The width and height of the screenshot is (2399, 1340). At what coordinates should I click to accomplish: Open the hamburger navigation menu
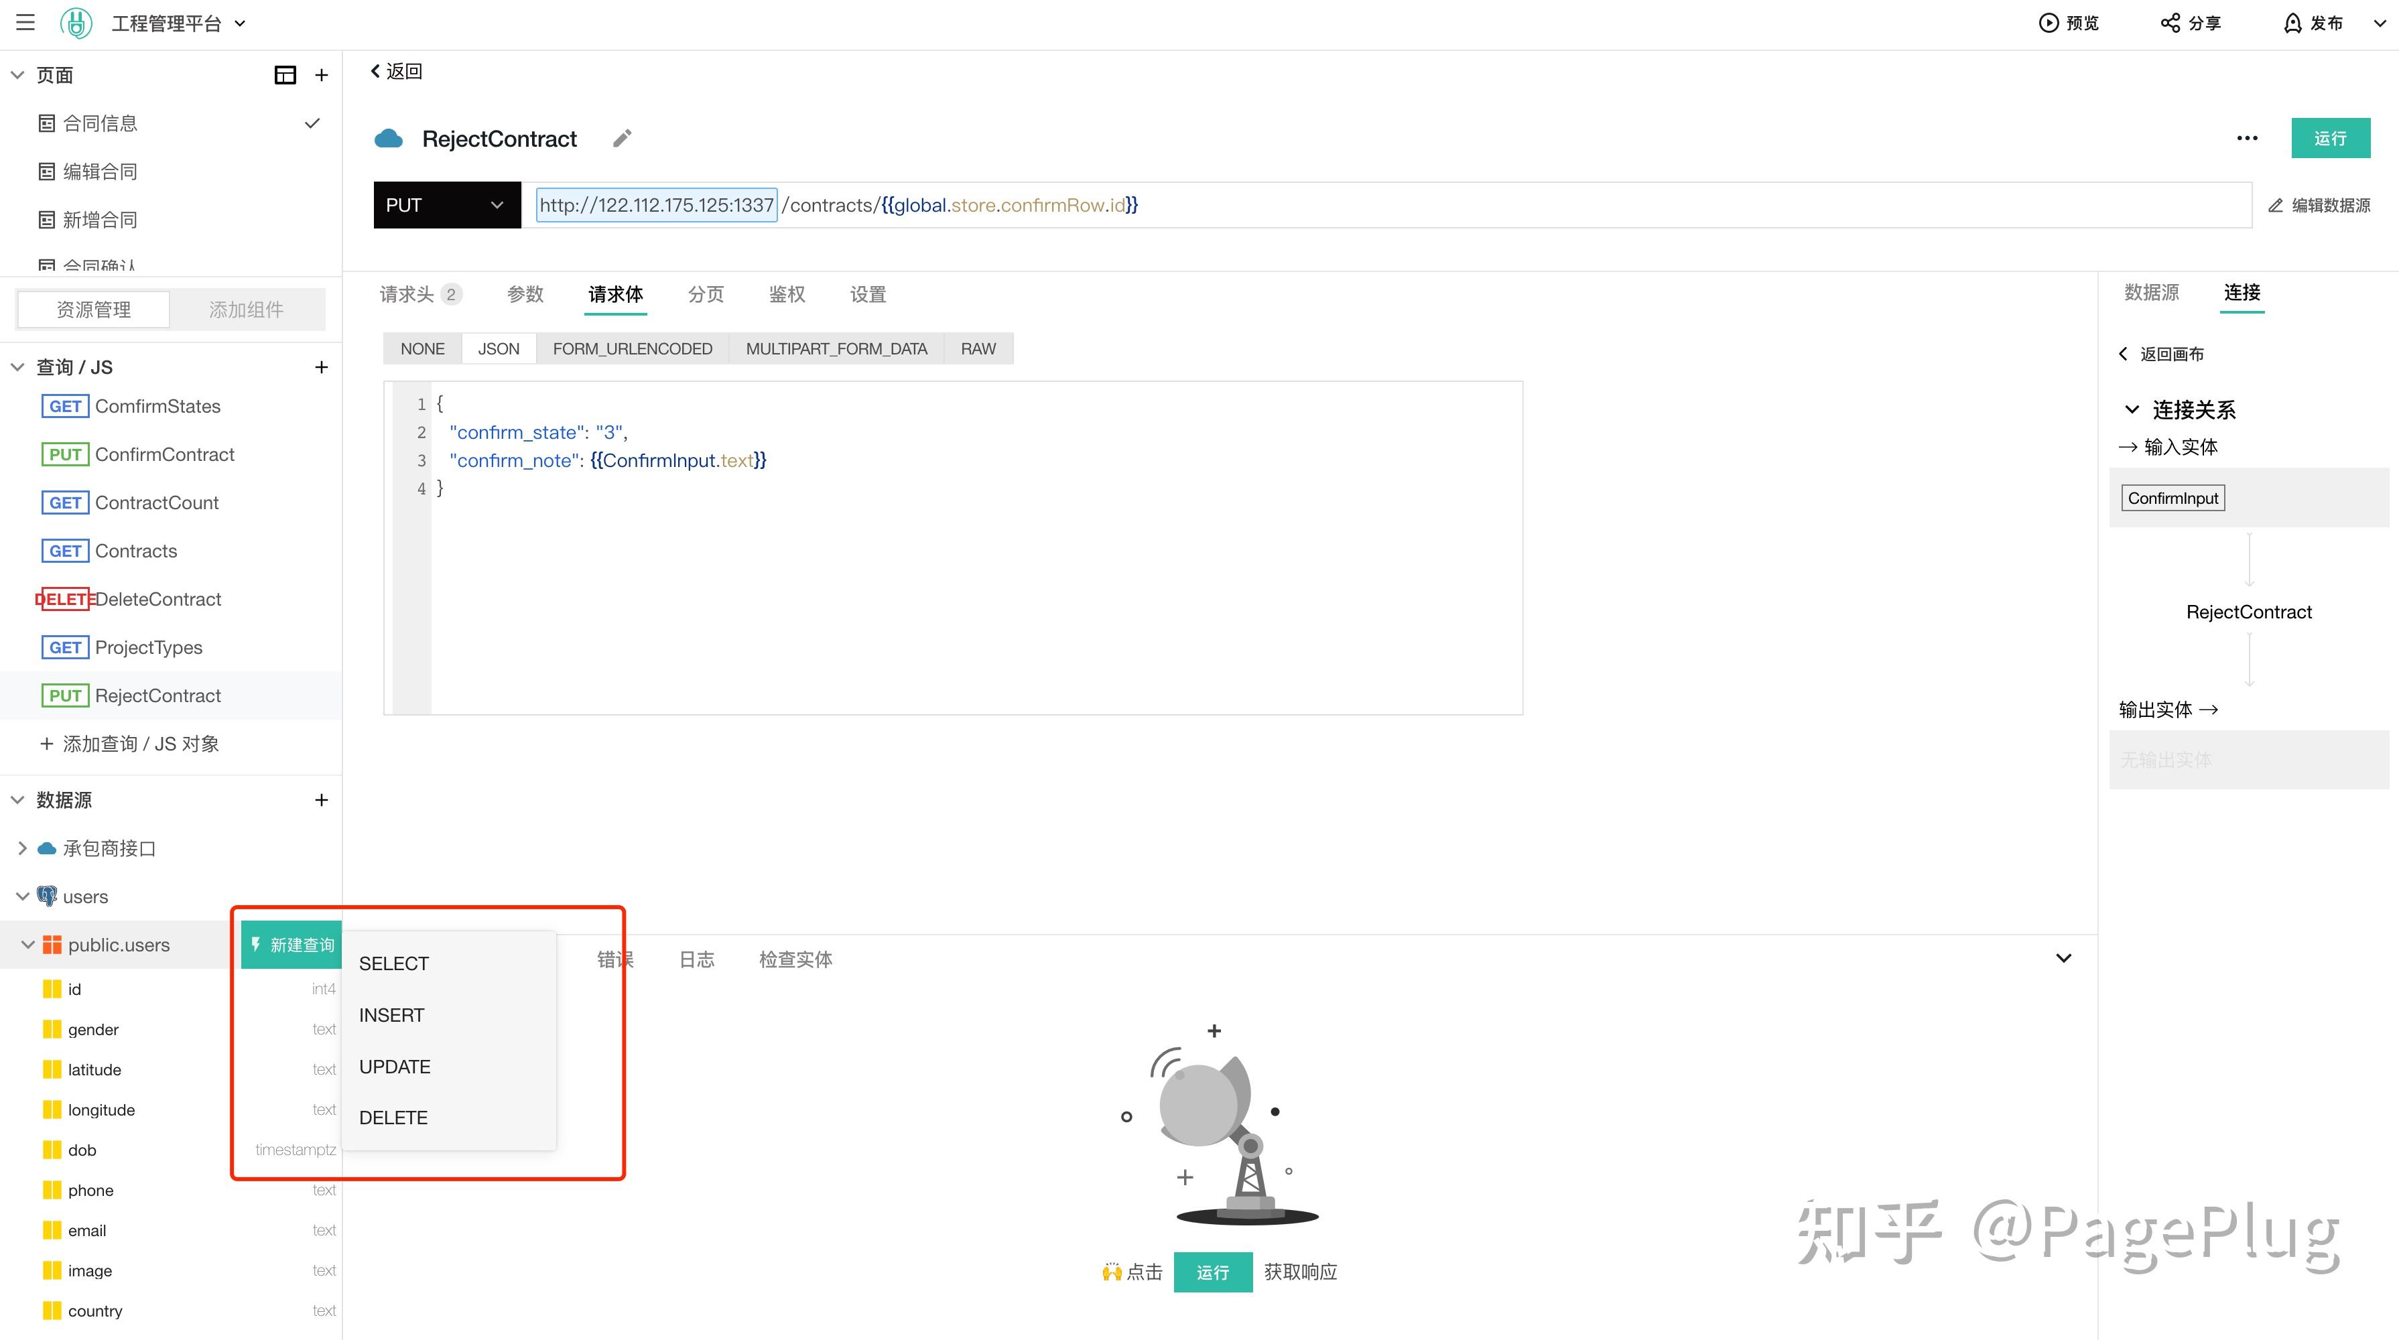pos(25,22)
